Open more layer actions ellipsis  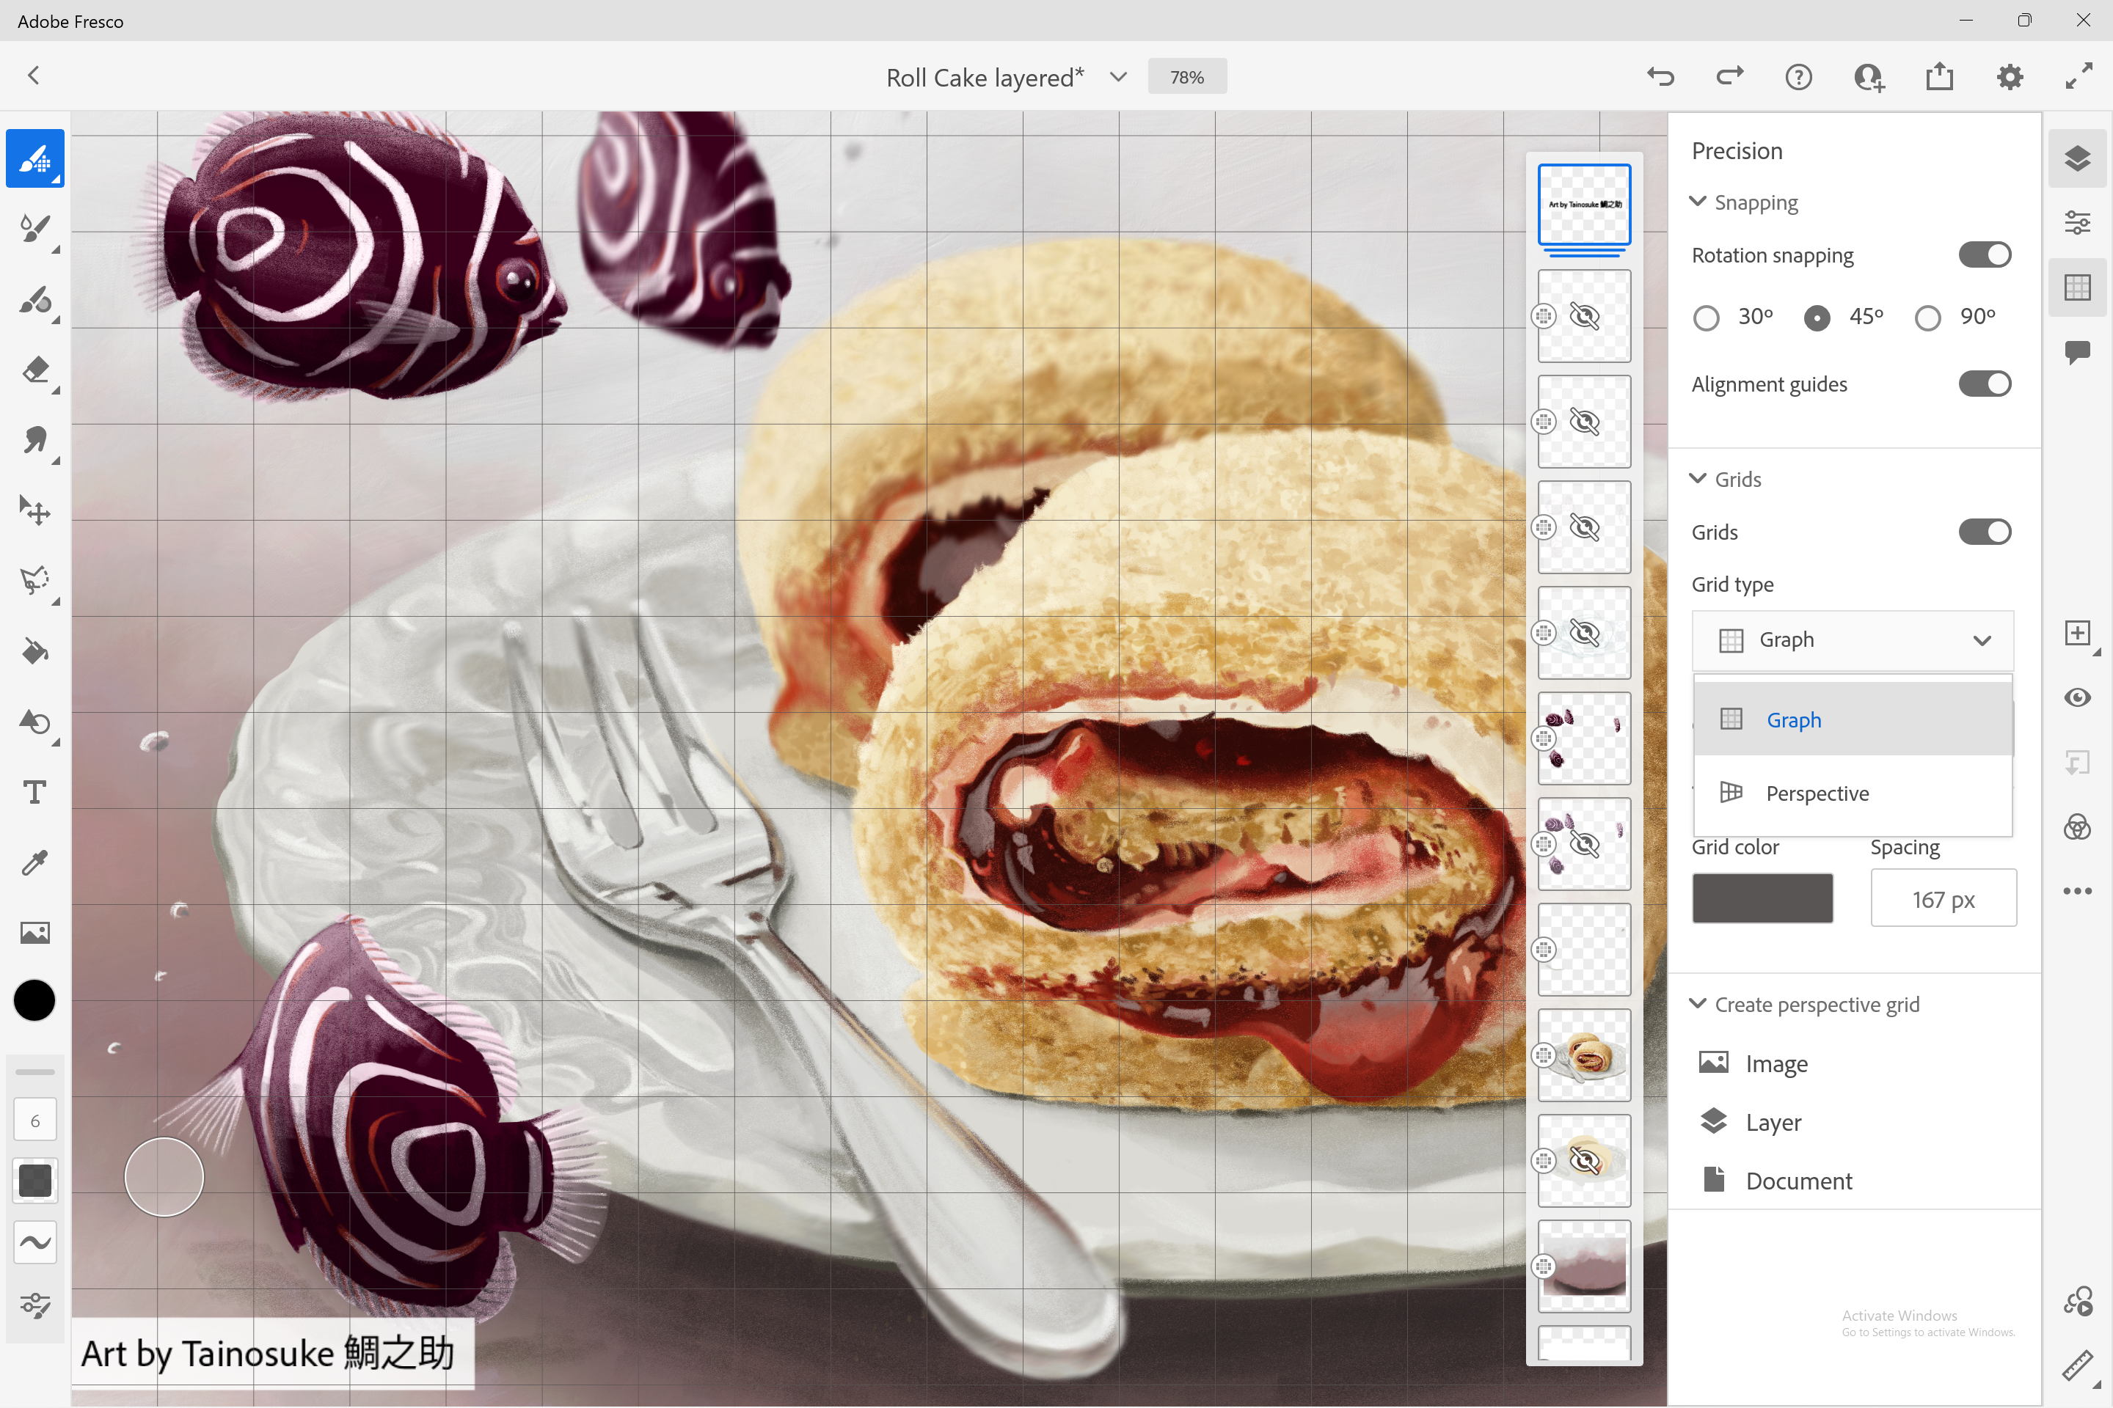coord(2077,891)
